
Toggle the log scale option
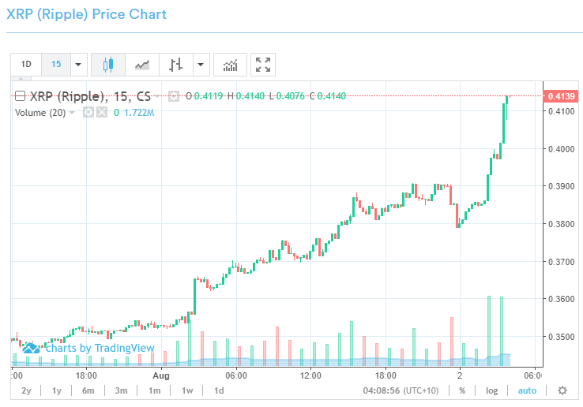coord(492,390)
